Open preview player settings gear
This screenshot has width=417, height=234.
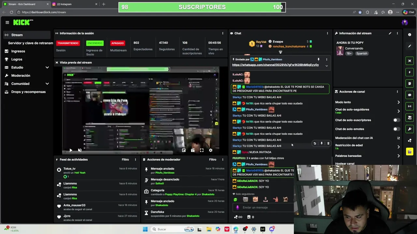click(x=210, y=150)
